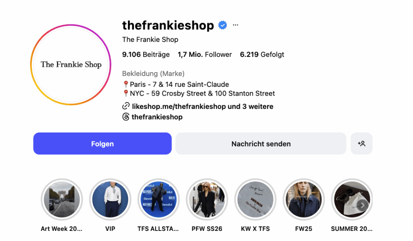This screenshot has height=241, width=413.
Task: Click the NYC location pin
Action: [126, 93]
